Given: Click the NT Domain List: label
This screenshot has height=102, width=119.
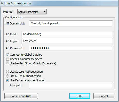Looking at the screenshot, I should click(x=15, y=23).
